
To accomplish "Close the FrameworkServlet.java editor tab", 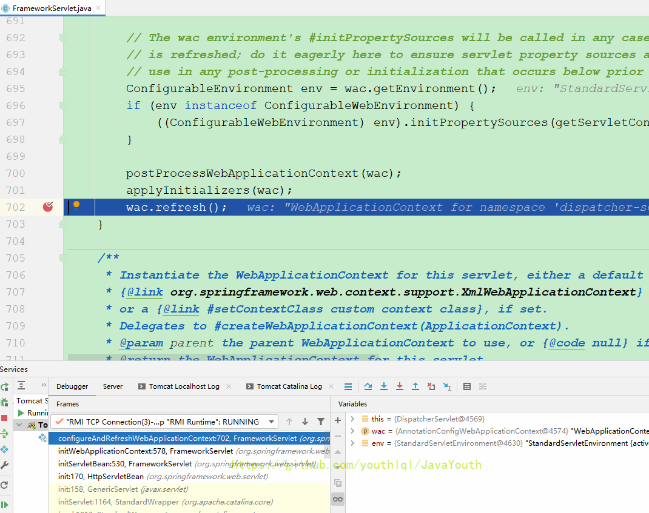I will pyautogui.click(x=98, y=8).
